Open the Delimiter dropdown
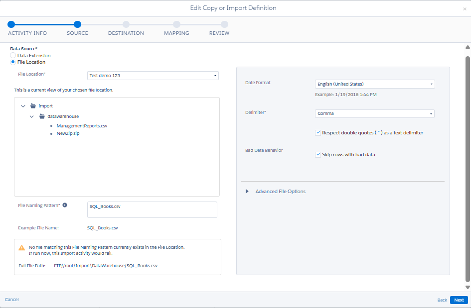The image size is (471, 308). [x=375, y=113]
